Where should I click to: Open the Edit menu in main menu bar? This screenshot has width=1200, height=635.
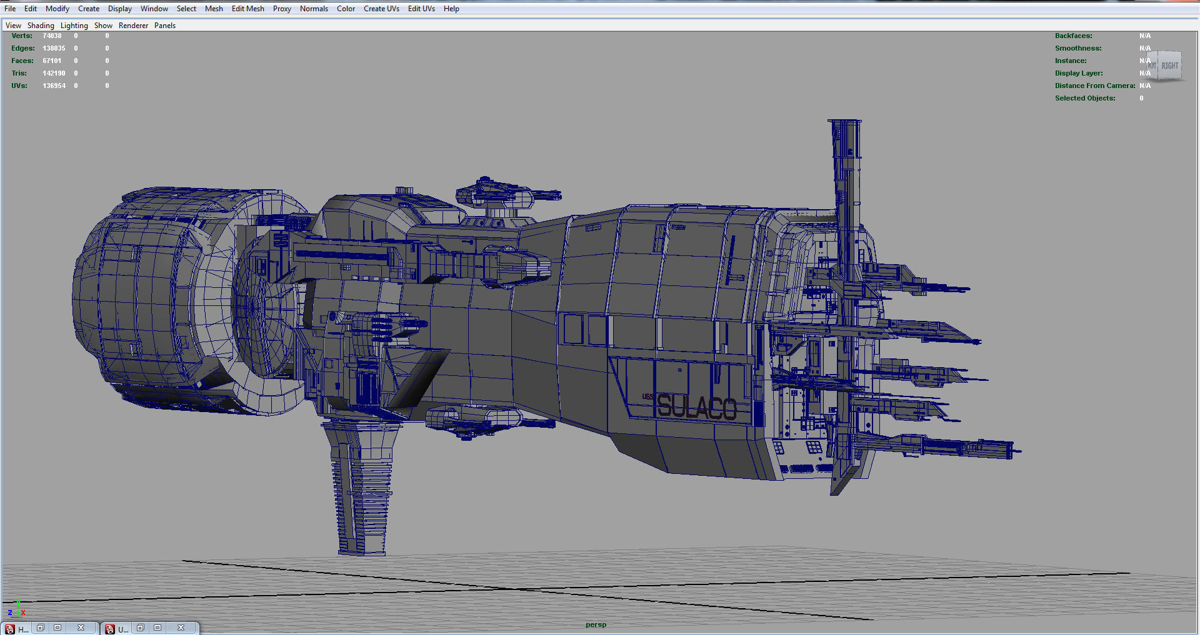pyautogui.click(x=31, y=9)
